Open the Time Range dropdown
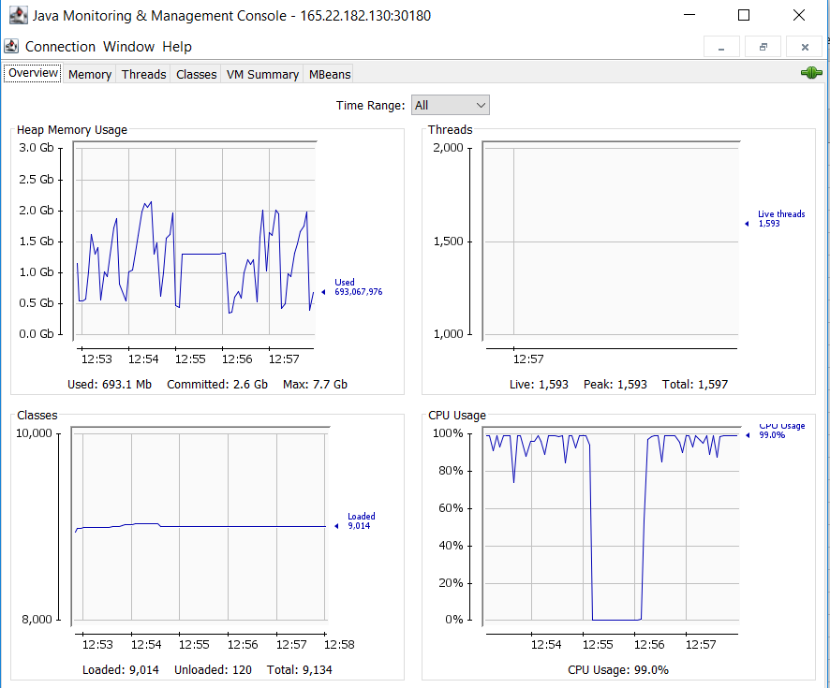The image size is (830, 688). pyautogui.click(x=450, y=106)
